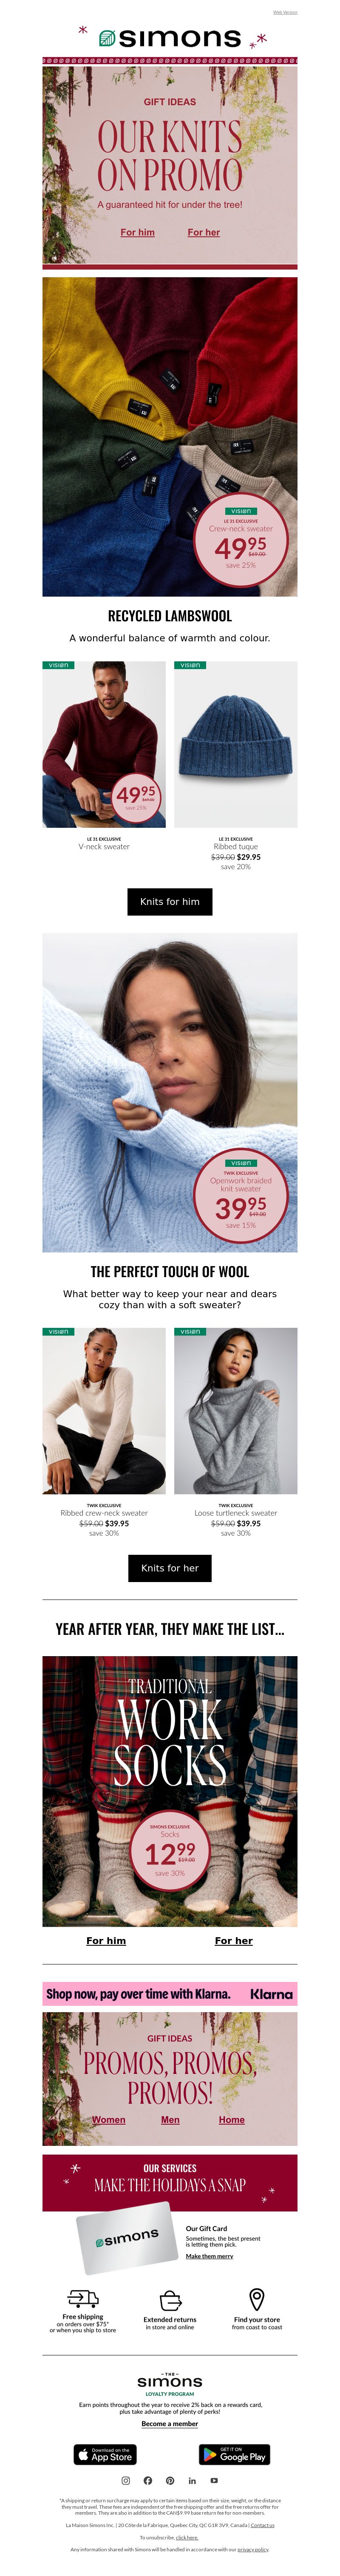Open the YouTube icon in footer
Viewport: 340px width, 2576px height.
coord(213,2480)
